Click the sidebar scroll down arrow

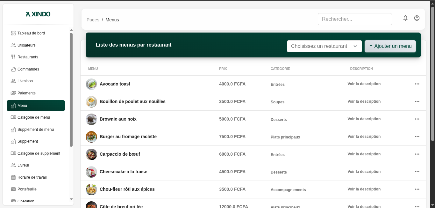[71, 199]
